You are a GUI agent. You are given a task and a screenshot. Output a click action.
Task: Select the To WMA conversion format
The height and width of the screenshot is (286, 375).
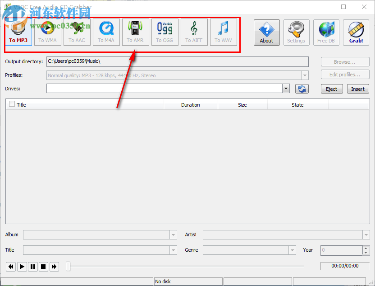(x=47, y=32)
